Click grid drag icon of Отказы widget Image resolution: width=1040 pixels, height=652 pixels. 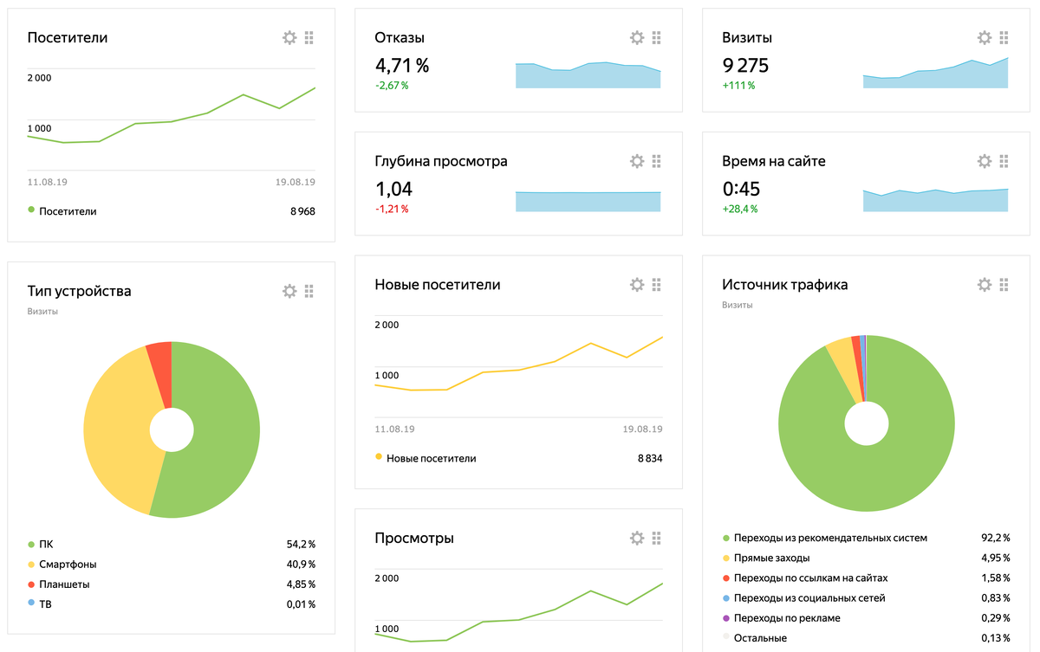(x=657, y=38)
